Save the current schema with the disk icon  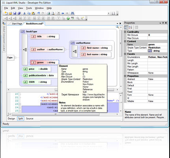15,13
